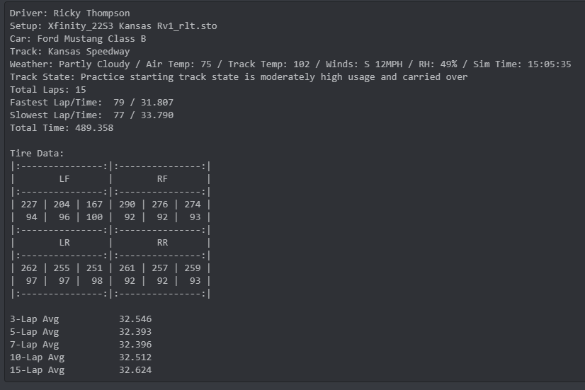Click the 'Air Temp: 75' value
The image size is (585, 390).
pyautogui.click(x=178, y=64)
